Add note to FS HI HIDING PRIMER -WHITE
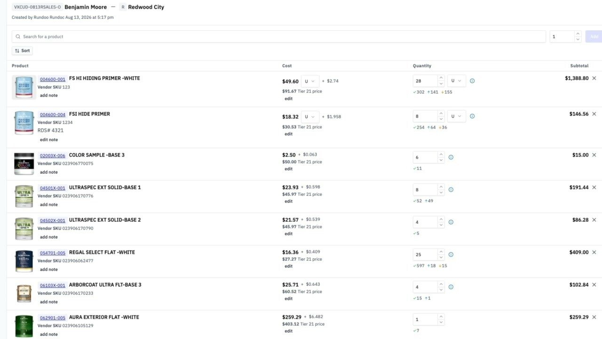The width and height of the screenshot is (602, 339). [x=49, y=96]
